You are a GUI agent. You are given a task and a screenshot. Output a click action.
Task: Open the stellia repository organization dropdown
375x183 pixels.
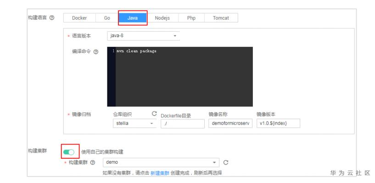pos(134,123)
